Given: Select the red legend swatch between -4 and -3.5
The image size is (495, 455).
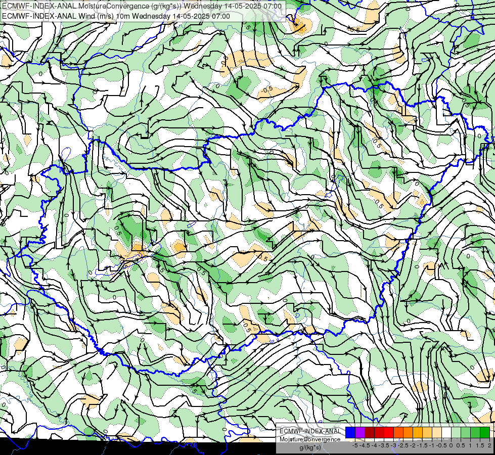Looking at the screenshot, I should click(x=379, y=433).
